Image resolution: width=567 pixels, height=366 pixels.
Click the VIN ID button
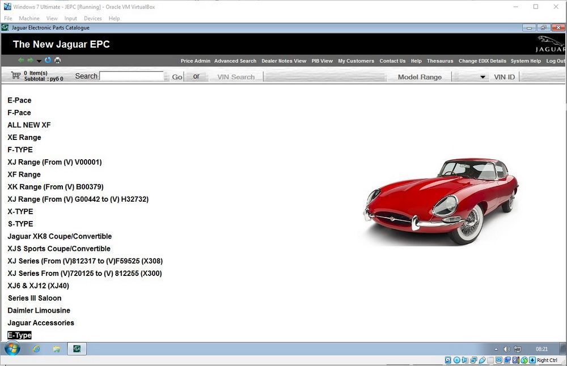pos(504,76)
